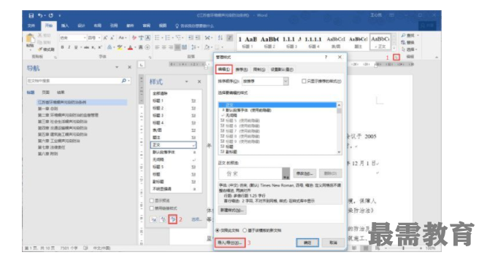The height and width of the screenshot is (263, 479).
Task: Toggle Underline formatting
Action: pos(76,47)
